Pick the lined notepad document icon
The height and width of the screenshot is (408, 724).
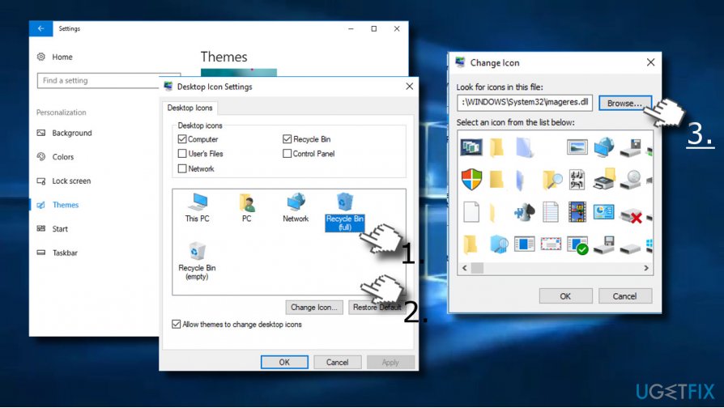551,212
